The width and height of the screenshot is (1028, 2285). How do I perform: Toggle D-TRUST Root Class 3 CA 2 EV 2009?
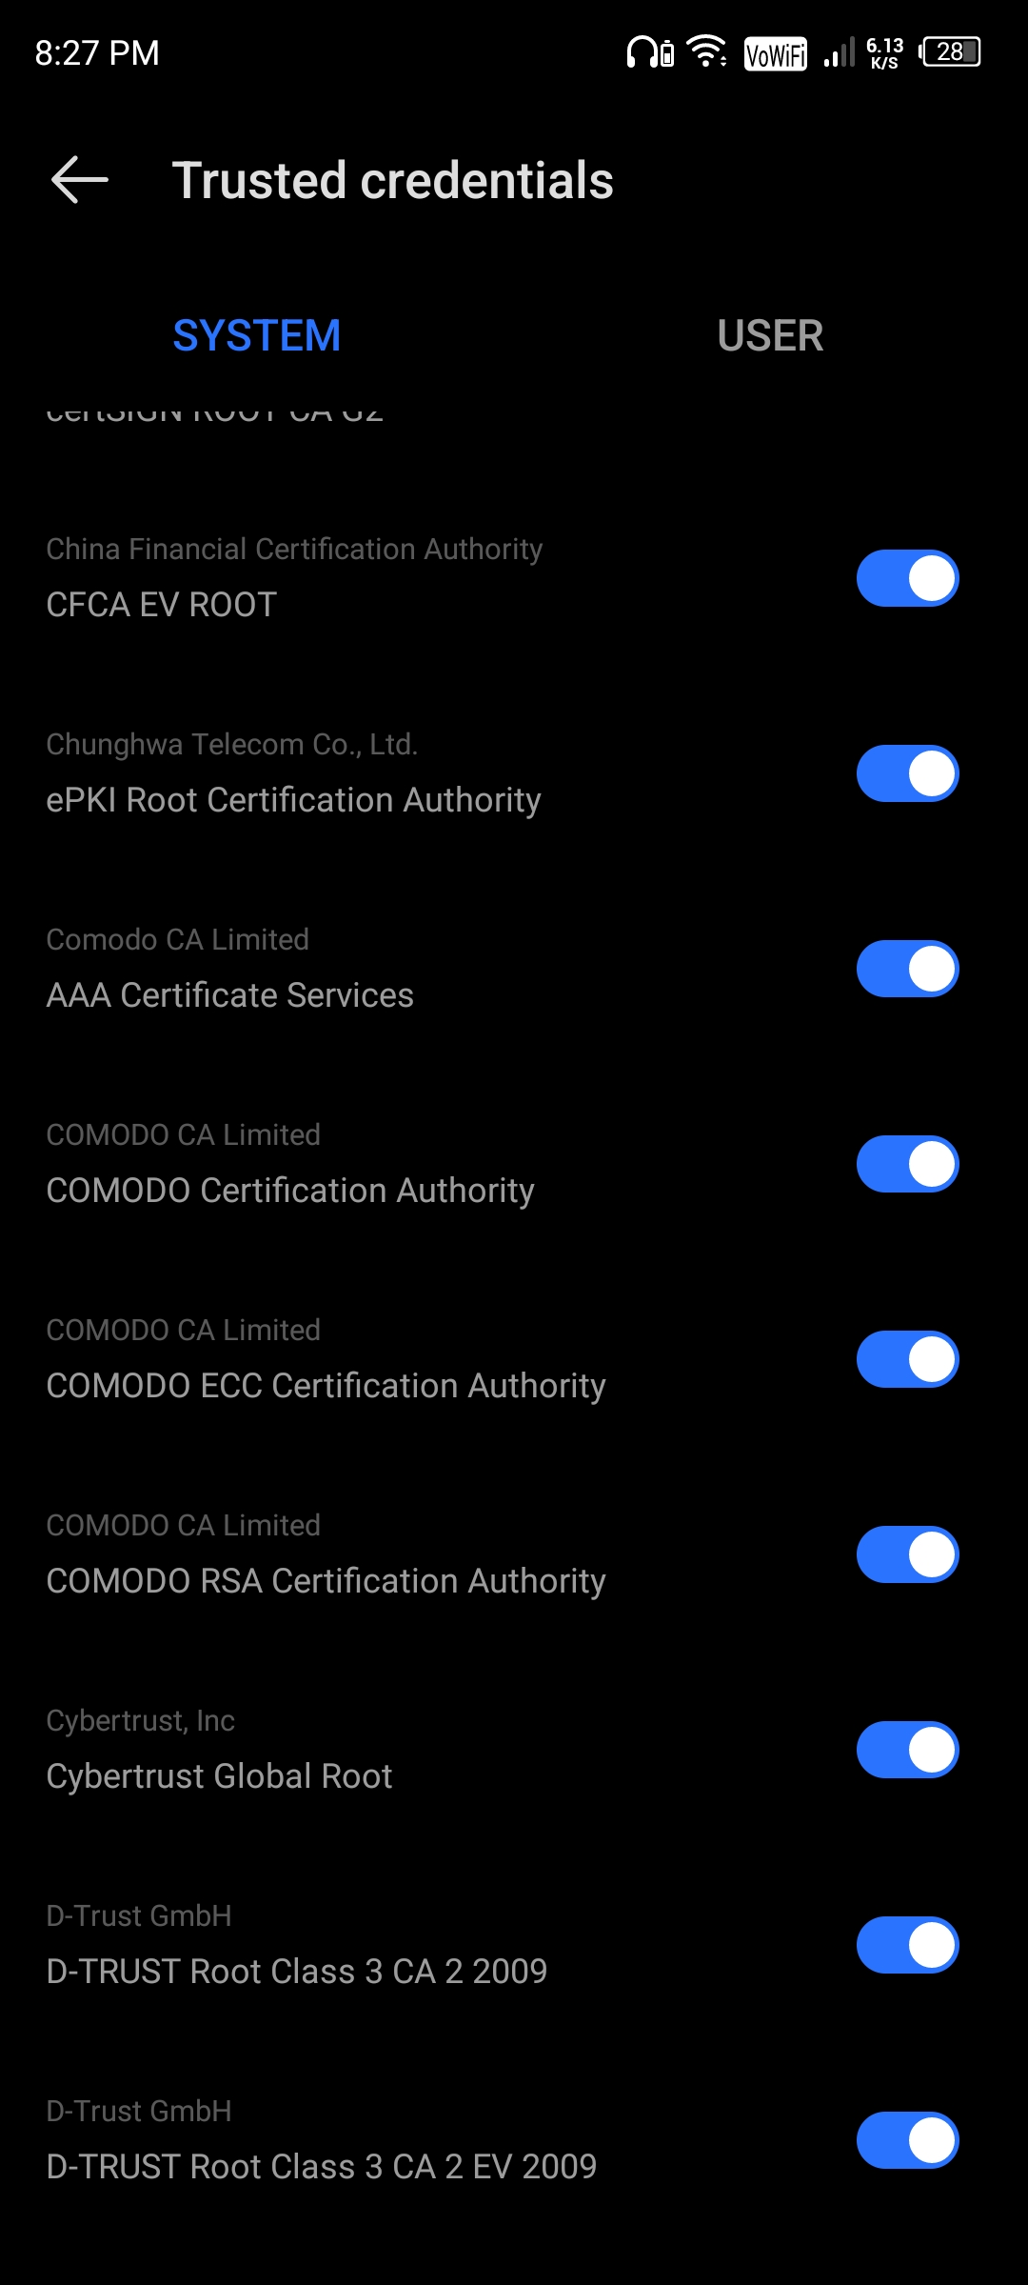tap(907, 2140)
